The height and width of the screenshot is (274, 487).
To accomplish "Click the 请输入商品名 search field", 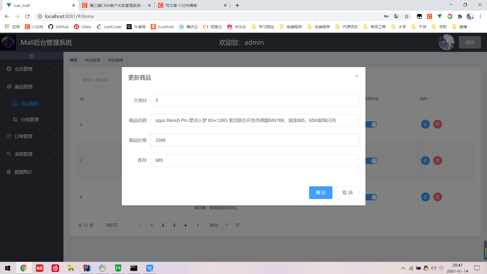I will click(x=99, y=80).
